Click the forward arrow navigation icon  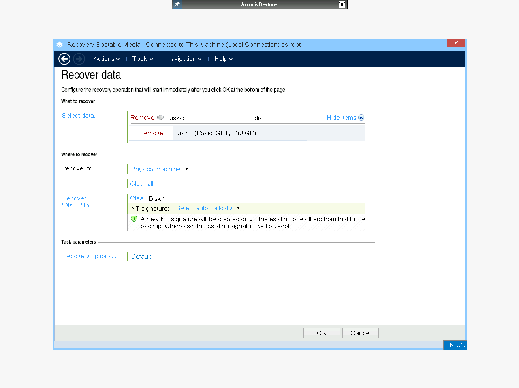click(x=79, y=59)
